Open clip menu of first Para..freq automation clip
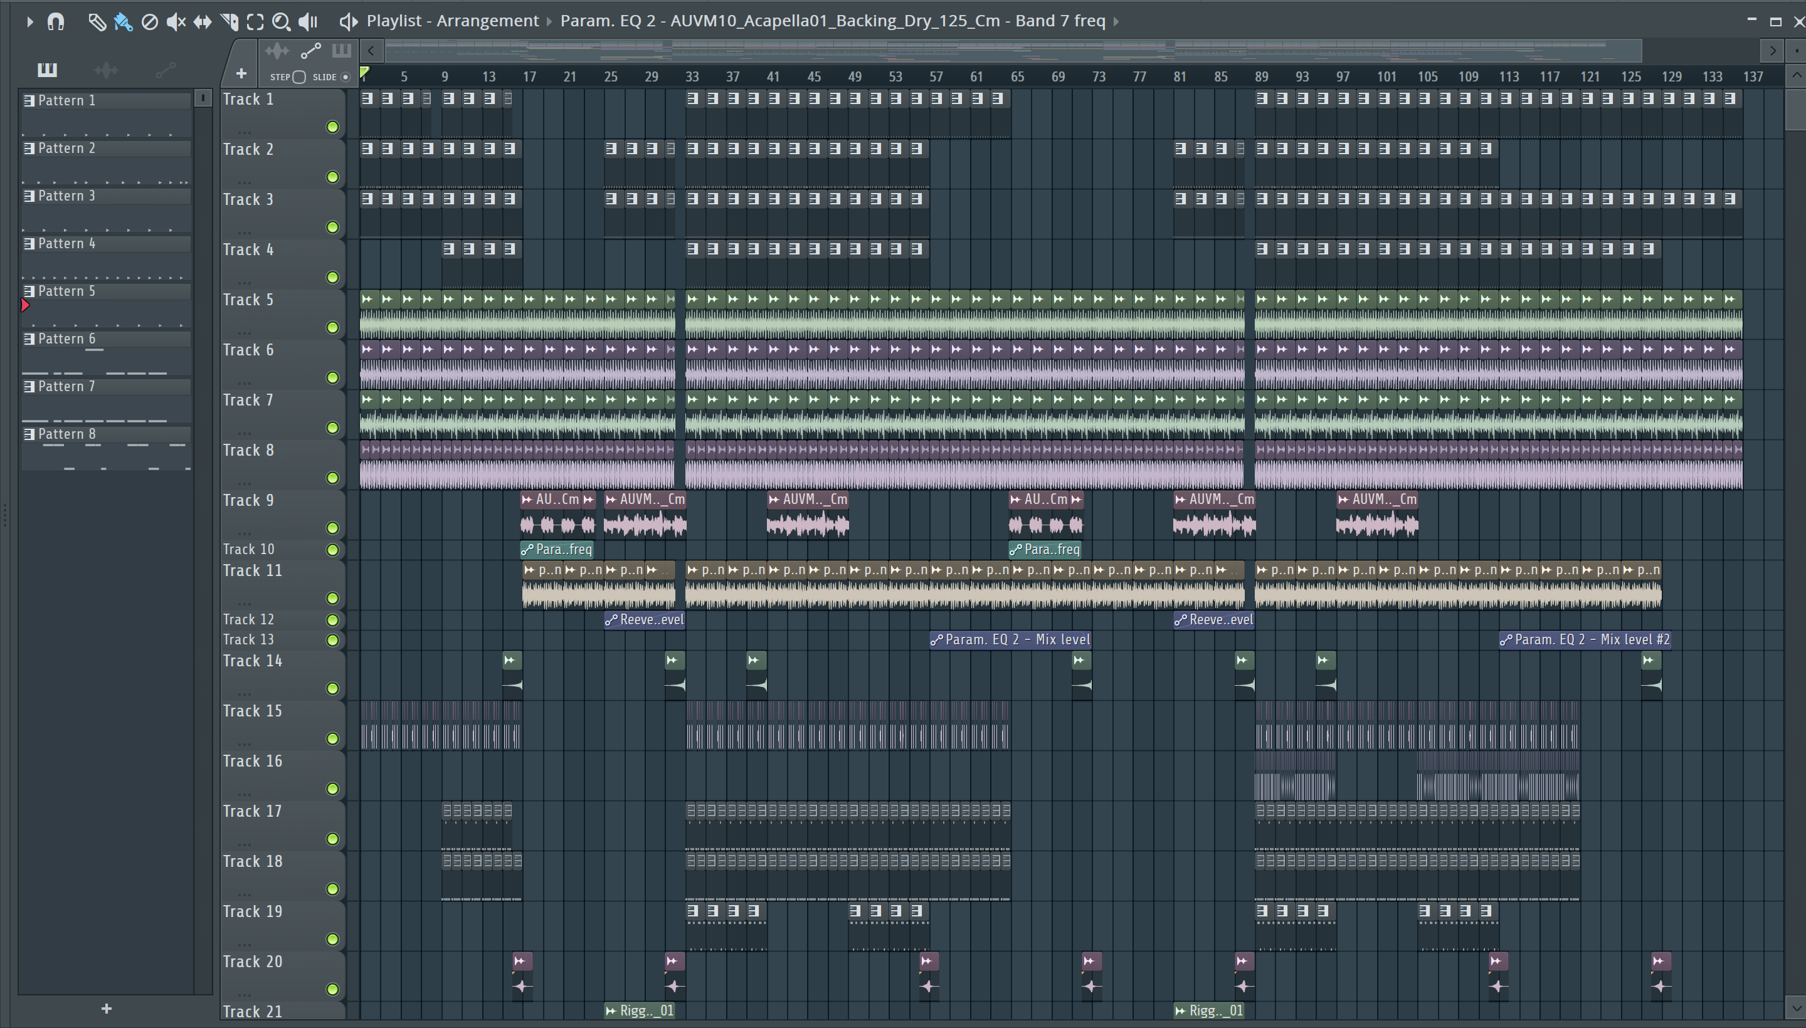The image size is (1806, 1028). [x=527, y=549]
